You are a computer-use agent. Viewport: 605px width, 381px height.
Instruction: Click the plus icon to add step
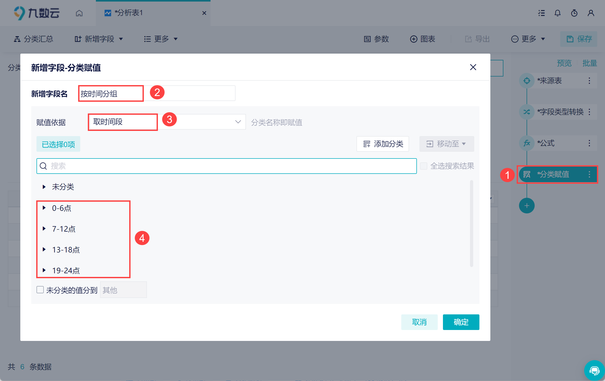[x=527, y=206]
